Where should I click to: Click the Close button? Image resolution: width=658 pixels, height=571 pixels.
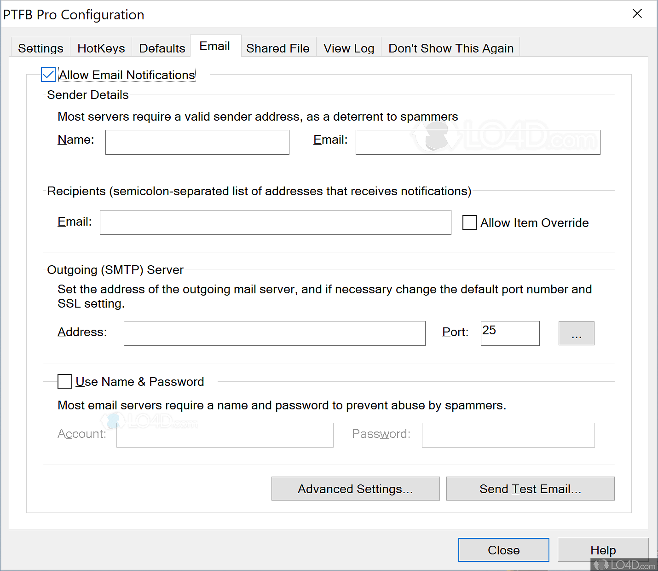coord(504,550)
